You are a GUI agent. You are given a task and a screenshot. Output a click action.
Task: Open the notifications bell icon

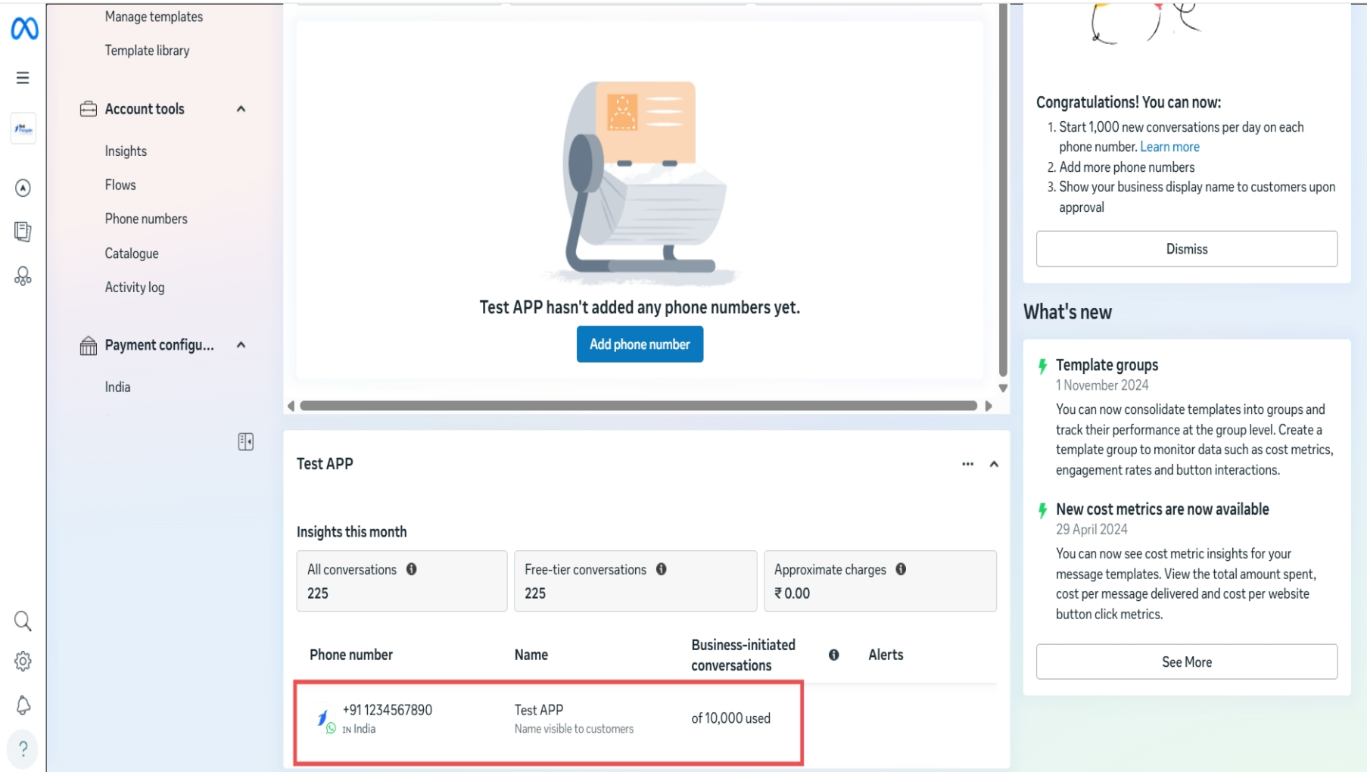click(23, 705)
